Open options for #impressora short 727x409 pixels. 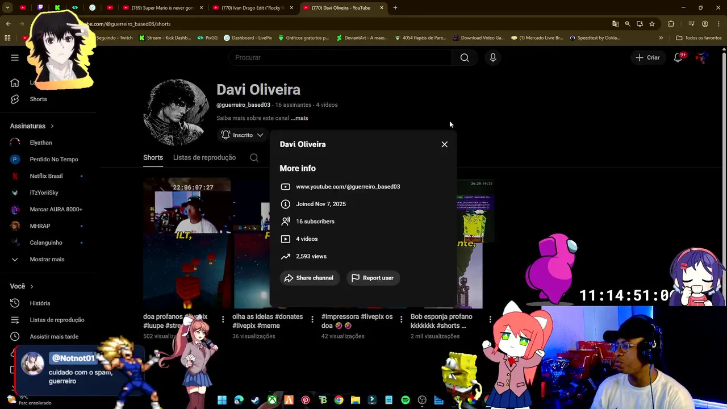coord(401,319)
